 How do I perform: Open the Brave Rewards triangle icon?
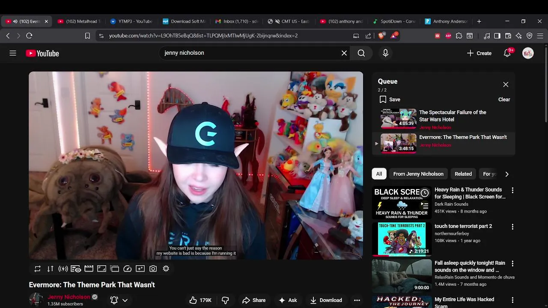394,36
